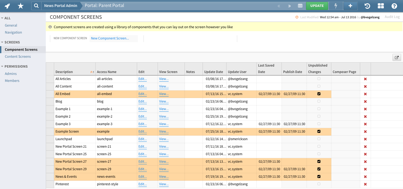This screenshot has width=403, height=189.
Task: Delete the Pinterest row with red X
Action: tap(365, 184)
